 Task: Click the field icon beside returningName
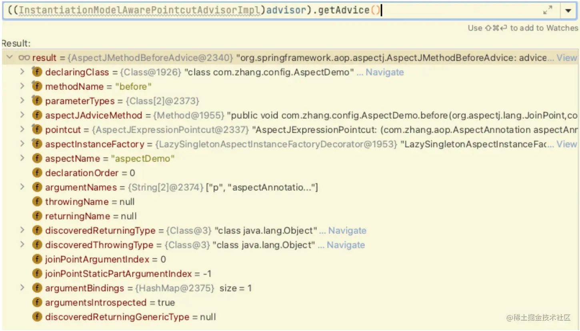(x=37, y=216)
